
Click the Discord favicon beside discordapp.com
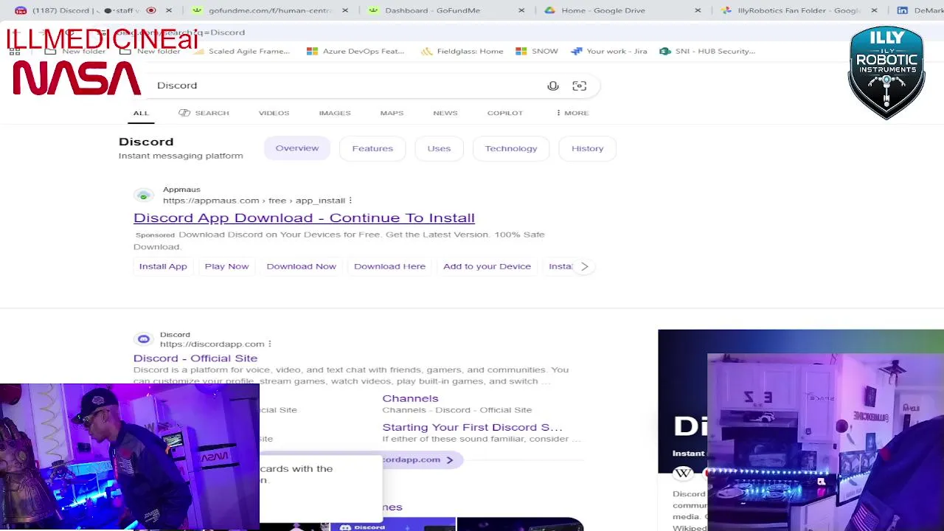click(143, 339)
